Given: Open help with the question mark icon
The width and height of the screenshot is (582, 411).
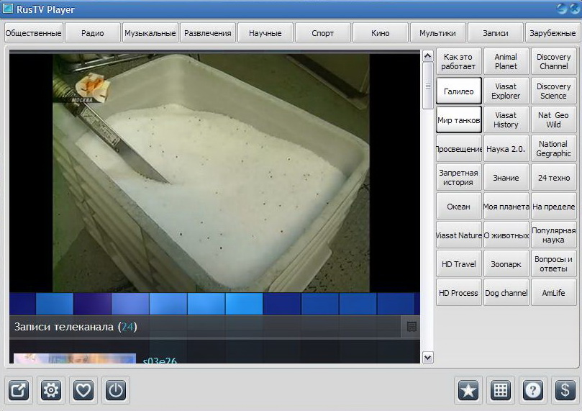Looking at the screenshot, I should coord(533,390).
